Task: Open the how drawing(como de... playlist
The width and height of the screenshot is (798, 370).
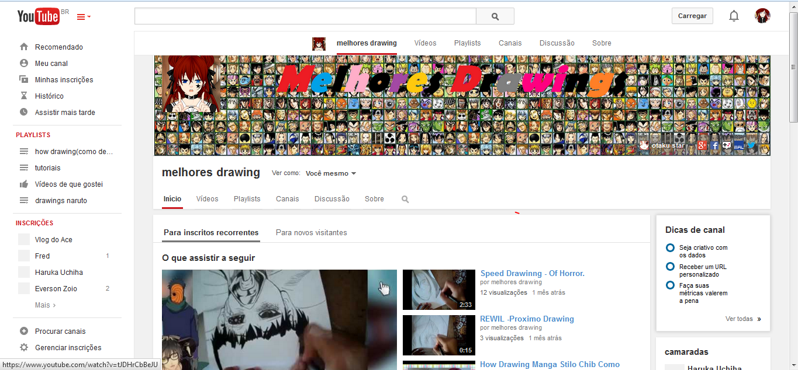Action: [x=74, y=152]
